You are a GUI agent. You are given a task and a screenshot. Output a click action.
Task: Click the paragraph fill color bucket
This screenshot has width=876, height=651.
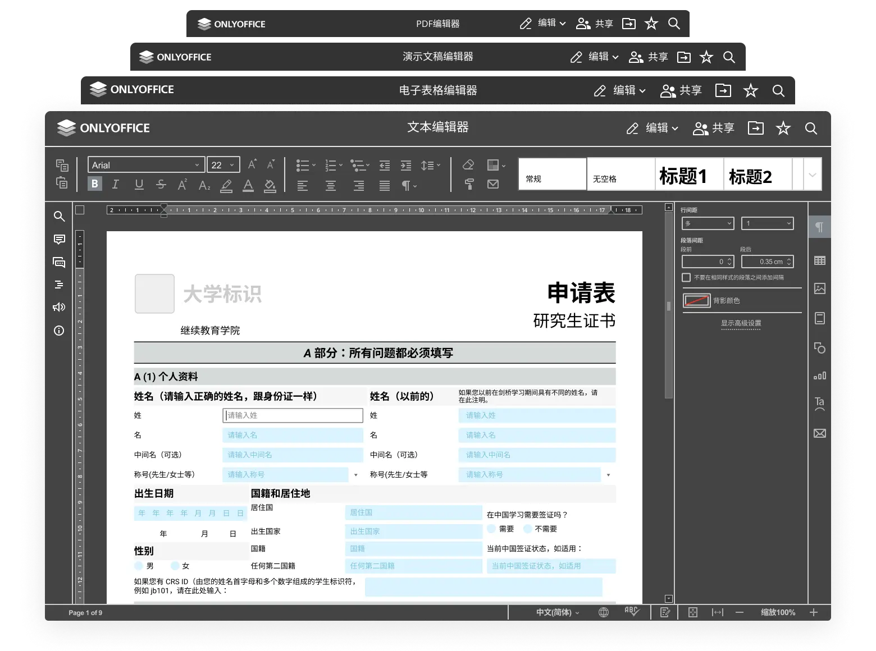(270, 185)
